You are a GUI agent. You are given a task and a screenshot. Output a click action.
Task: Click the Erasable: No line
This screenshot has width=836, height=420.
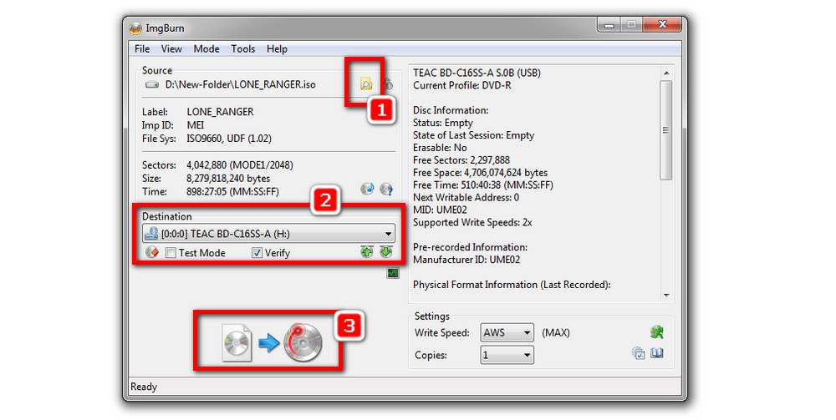click(x=440, y=148)
